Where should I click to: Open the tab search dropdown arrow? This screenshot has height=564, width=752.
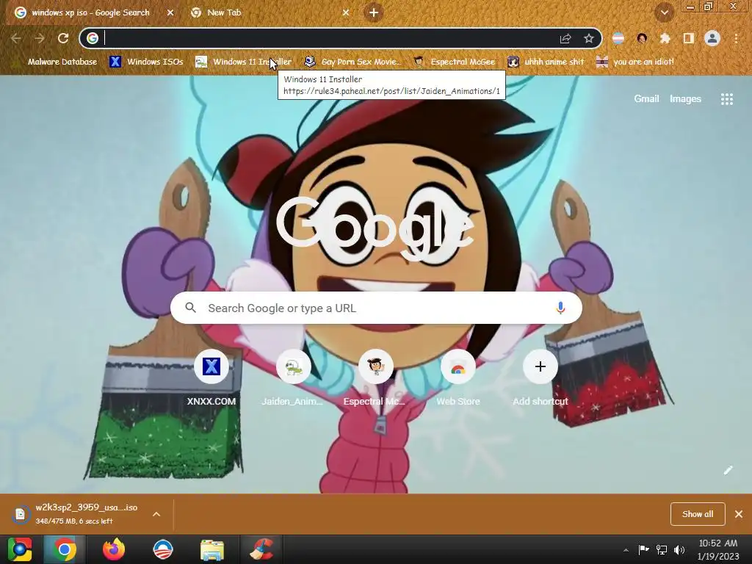664,13
